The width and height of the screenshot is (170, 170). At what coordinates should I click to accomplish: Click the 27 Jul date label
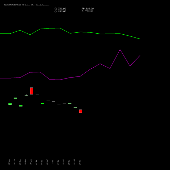[80, 162]
